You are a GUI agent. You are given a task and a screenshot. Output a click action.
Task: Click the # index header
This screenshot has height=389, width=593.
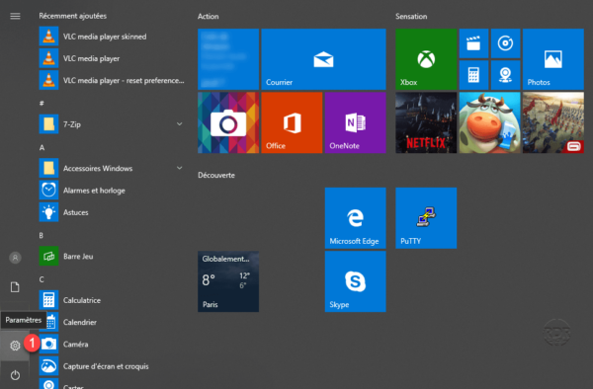pyautogui.click(x=42, y=103)
